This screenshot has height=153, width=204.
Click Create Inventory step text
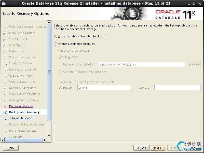coord(20,76)
